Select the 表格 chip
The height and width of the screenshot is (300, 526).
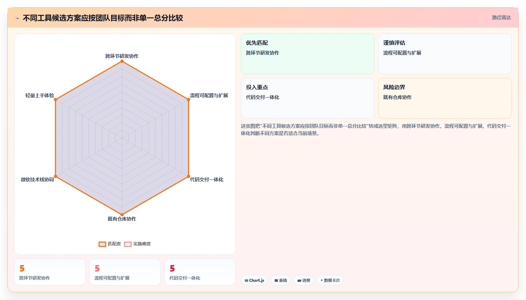[x=280, y=280]
